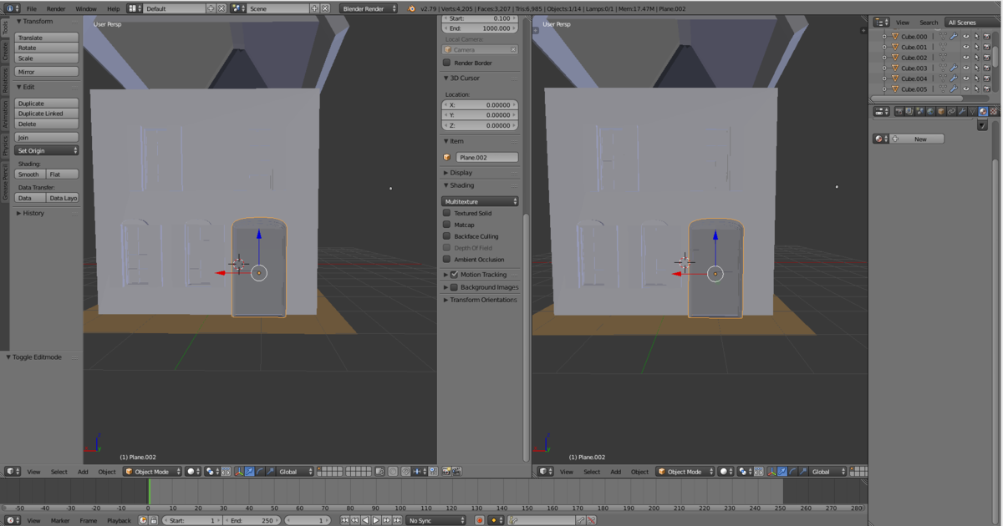Open Multitexture shading dropdown
The height and width of the screenshot is (526, 1003).
pyautogui.click(x=480, y=201)
